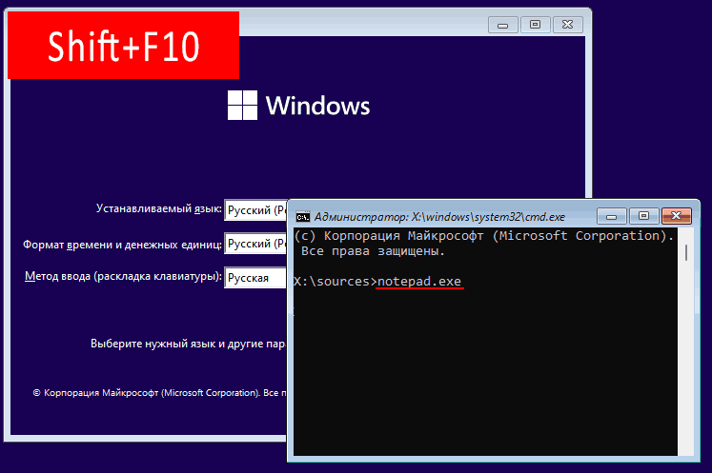
Task: Click the Выберите нужный язык instruction text
Action: (188, 344)
